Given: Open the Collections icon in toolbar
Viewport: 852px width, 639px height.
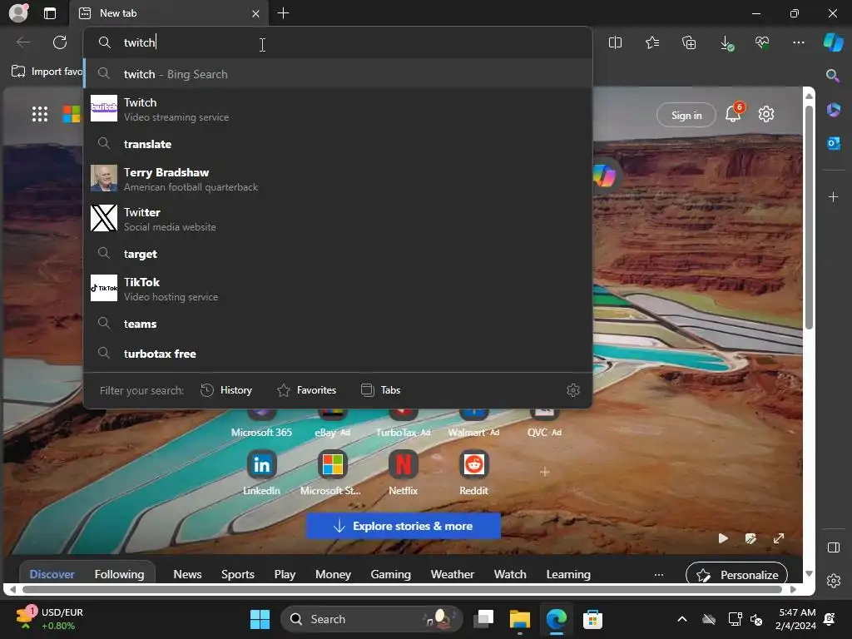Looking at the screenshot, I should click(x=689, y=42).
